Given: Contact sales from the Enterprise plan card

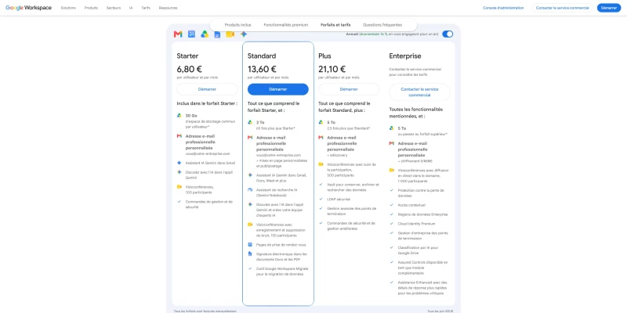Looking at the screenshot, I should pos(419,92).
